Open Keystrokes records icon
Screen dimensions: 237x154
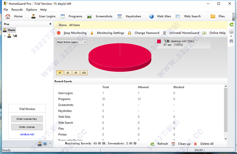pyautogui.click(x=119, y=16)
